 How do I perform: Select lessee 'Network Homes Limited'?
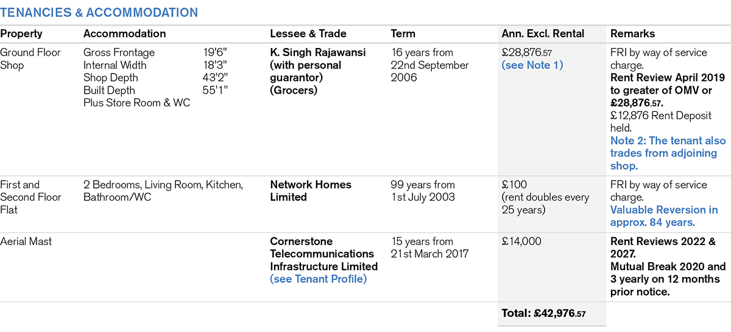(311, 191)
